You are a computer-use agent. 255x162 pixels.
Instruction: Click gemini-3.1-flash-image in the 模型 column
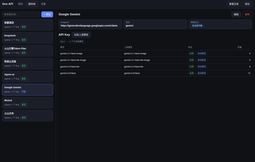click(71, 53)
